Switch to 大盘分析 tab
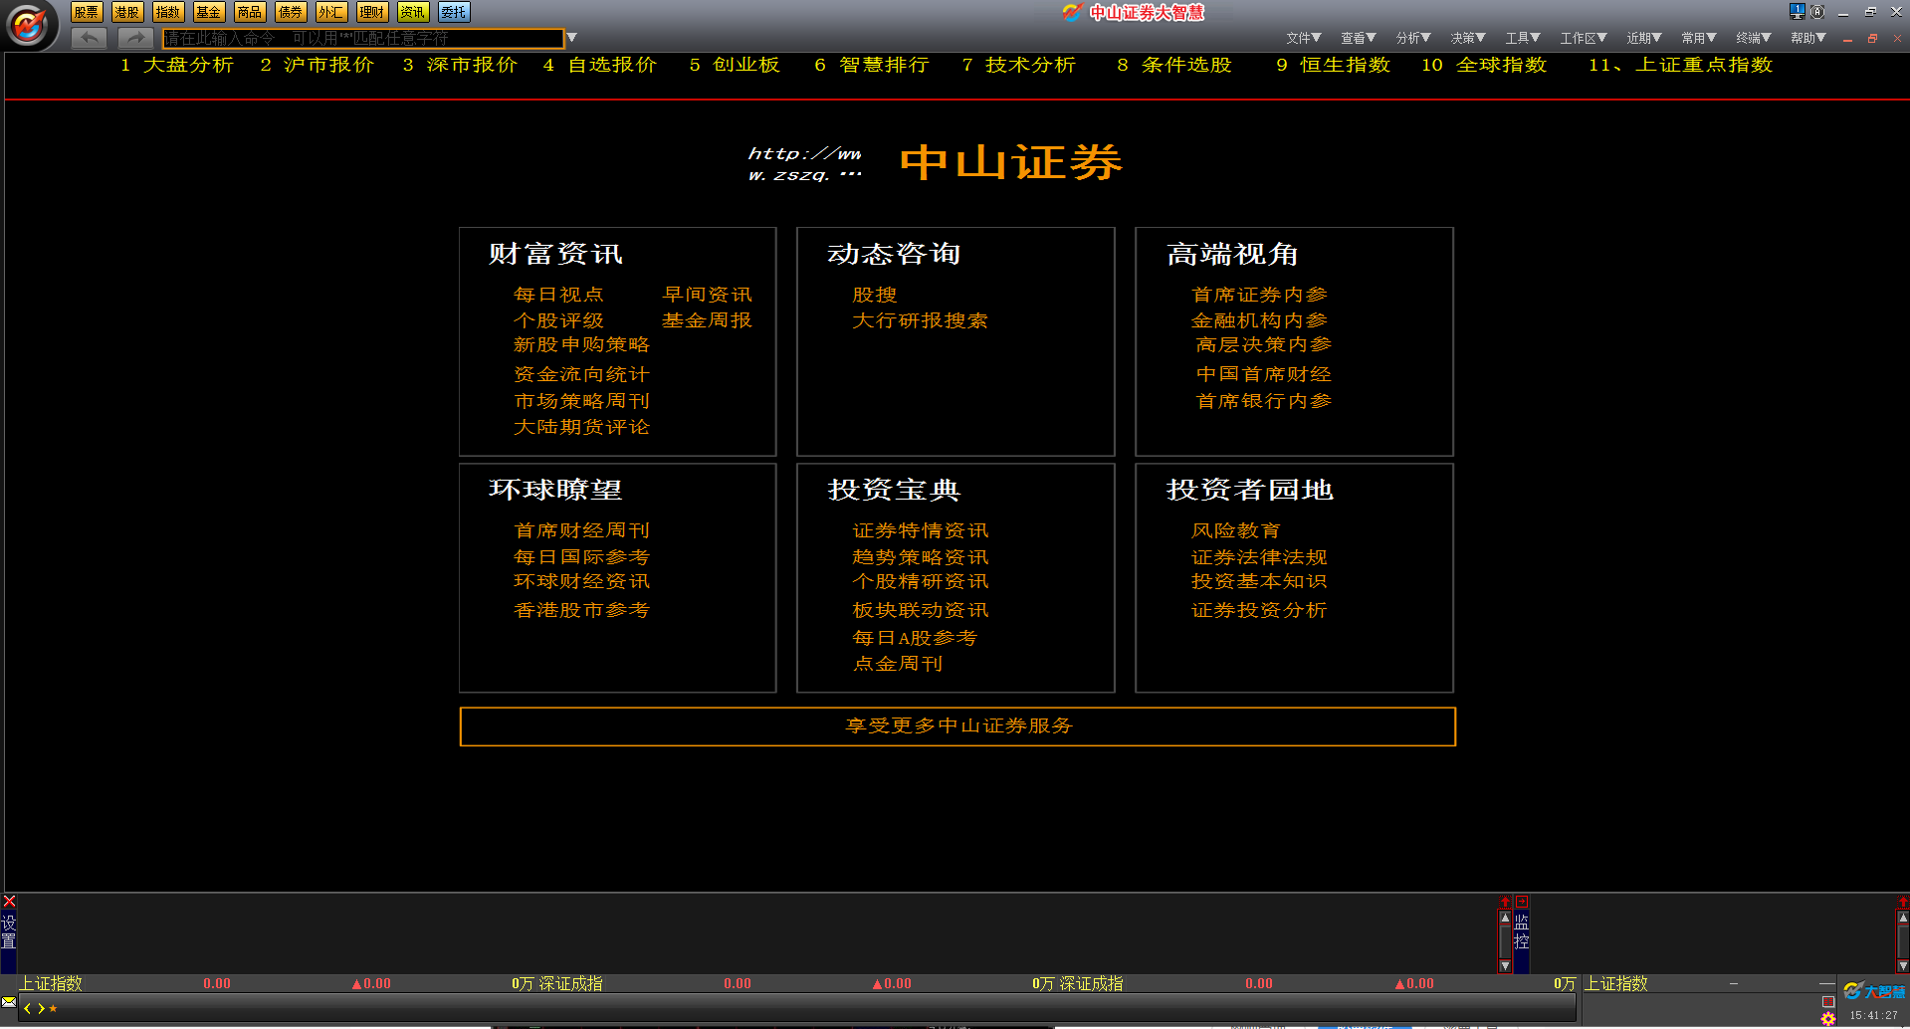 (177, 65)
